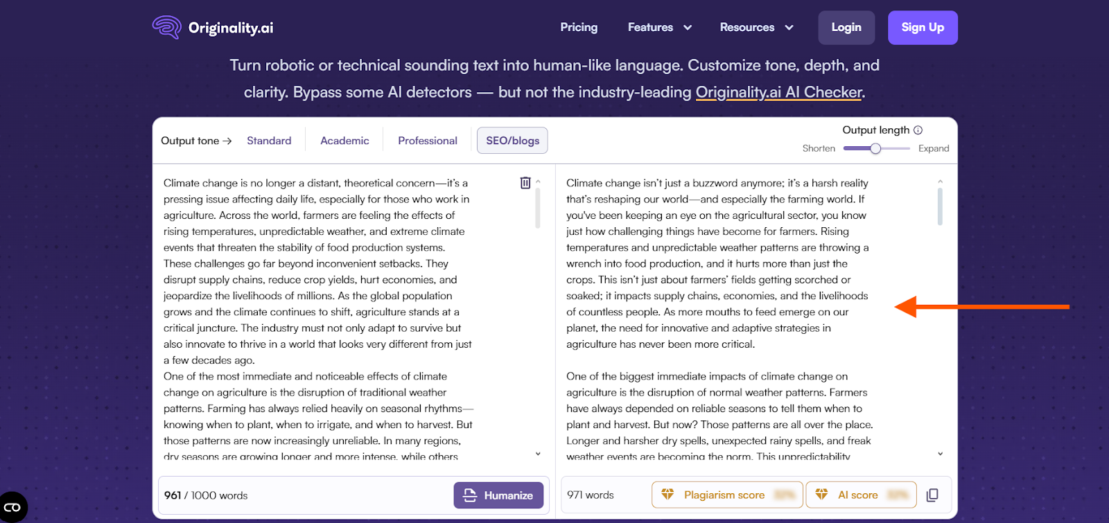Click the Humanize button
Screen dimensions: 1109x523
pos(498,495)
